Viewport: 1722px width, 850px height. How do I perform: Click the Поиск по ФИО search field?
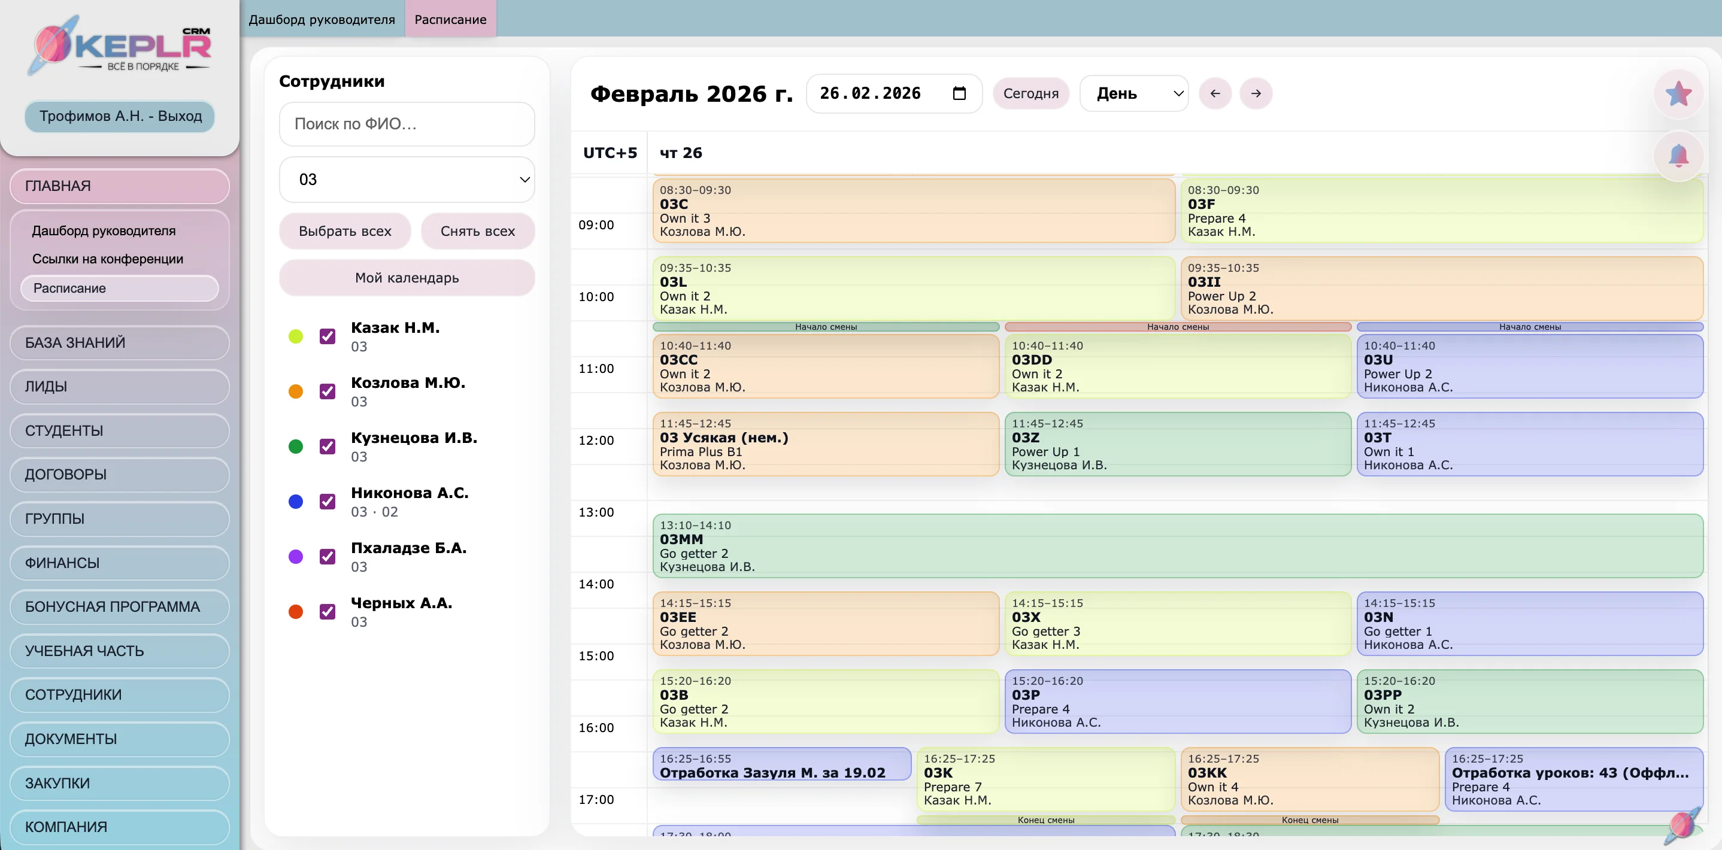[x=407, y=125]
